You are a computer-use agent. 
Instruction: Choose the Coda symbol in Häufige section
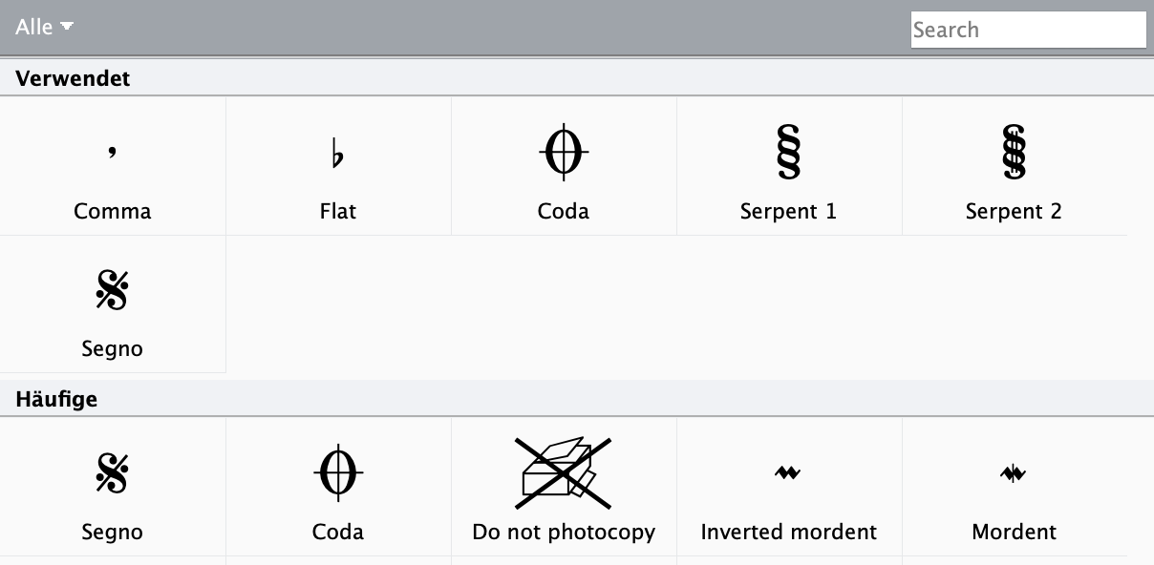(x=338, y=487)
